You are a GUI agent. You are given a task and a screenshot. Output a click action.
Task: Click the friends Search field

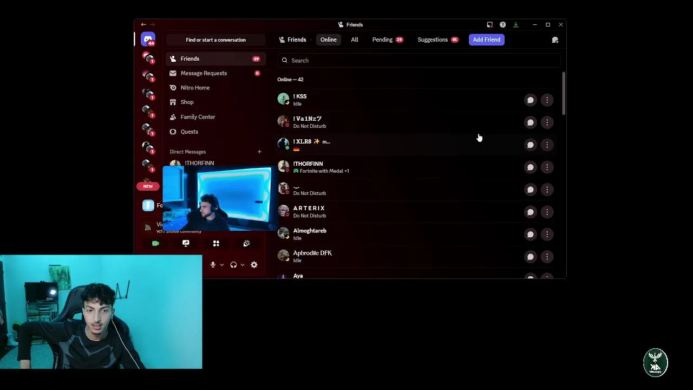coord(419,61)
